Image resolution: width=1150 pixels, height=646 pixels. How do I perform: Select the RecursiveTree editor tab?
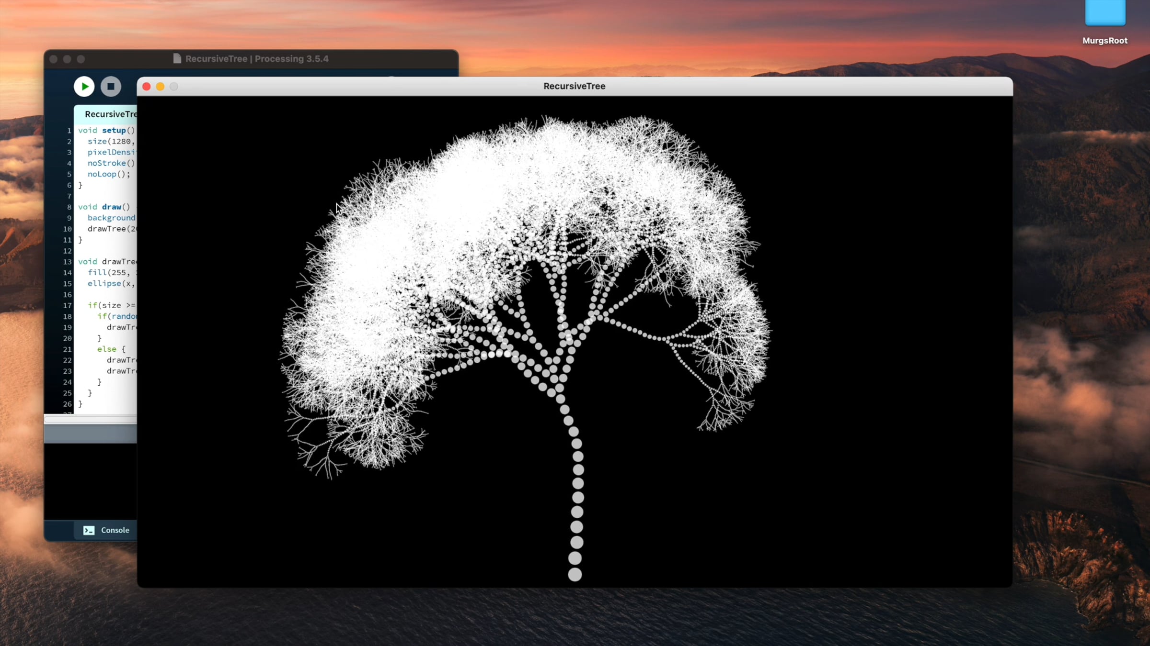click(110, 114)
